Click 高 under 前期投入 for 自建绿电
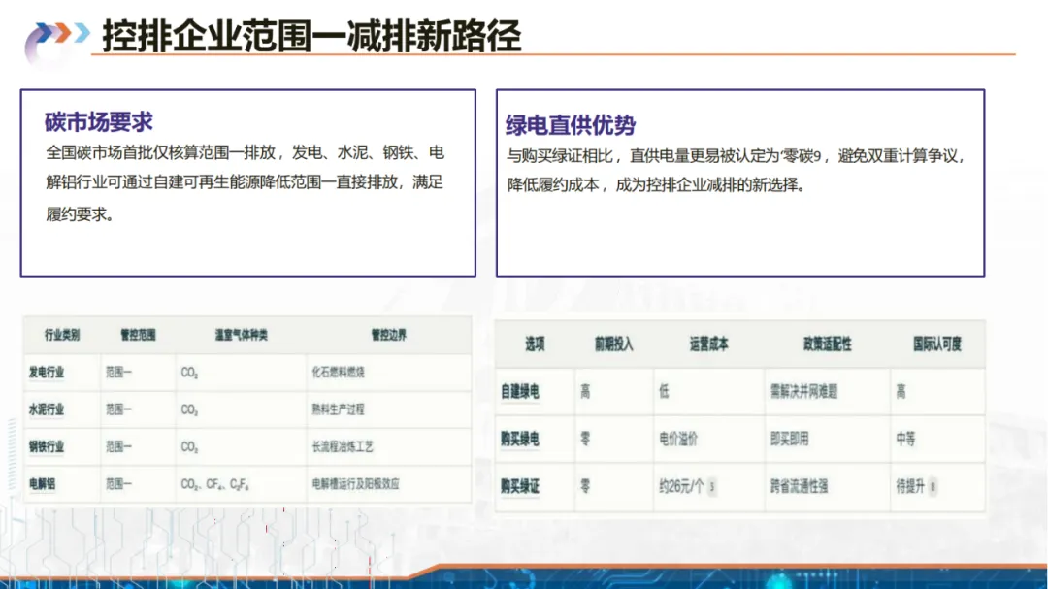This screenshot has height=589, width=1048. [585, 392]
